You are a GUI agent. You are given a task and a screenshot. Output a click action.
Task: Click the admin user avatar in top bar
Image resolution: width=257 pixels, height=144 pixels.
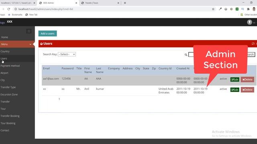[x=249, y=22]
